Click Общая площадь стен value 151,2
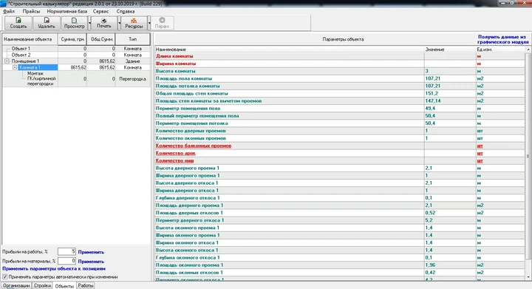 [450, 94]
